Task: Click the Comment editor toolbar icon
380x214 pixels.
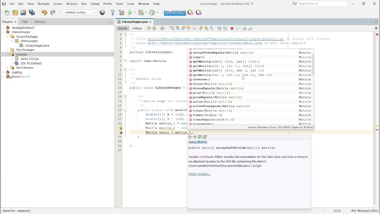Action: click(x=245, y=28)
